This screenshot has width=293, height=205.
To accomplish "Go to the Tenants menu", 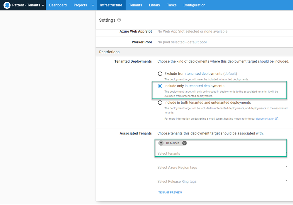I will (135, 5).
